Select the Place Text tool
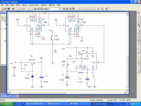This screenshot has width=141, height=106. click(x=139, y=72)
